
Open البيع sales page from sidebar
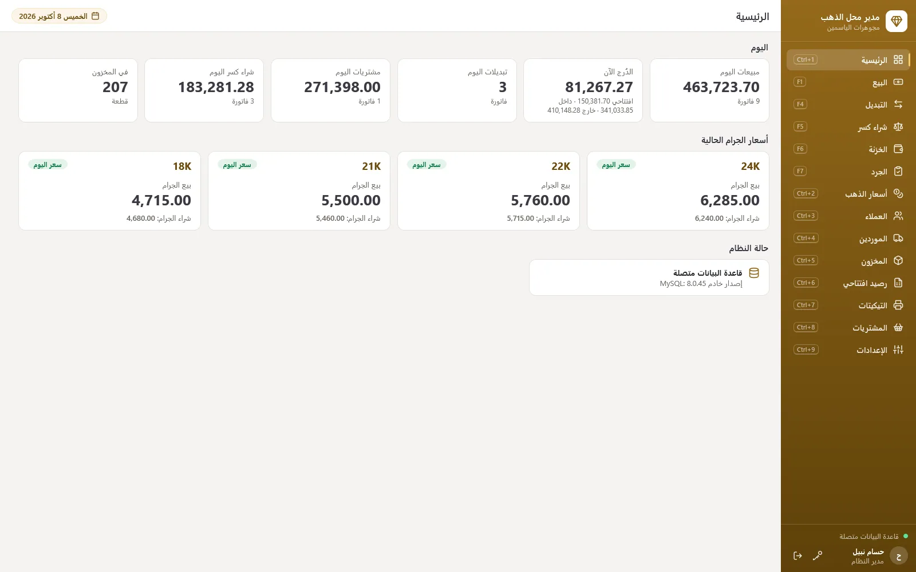[848, 82]
